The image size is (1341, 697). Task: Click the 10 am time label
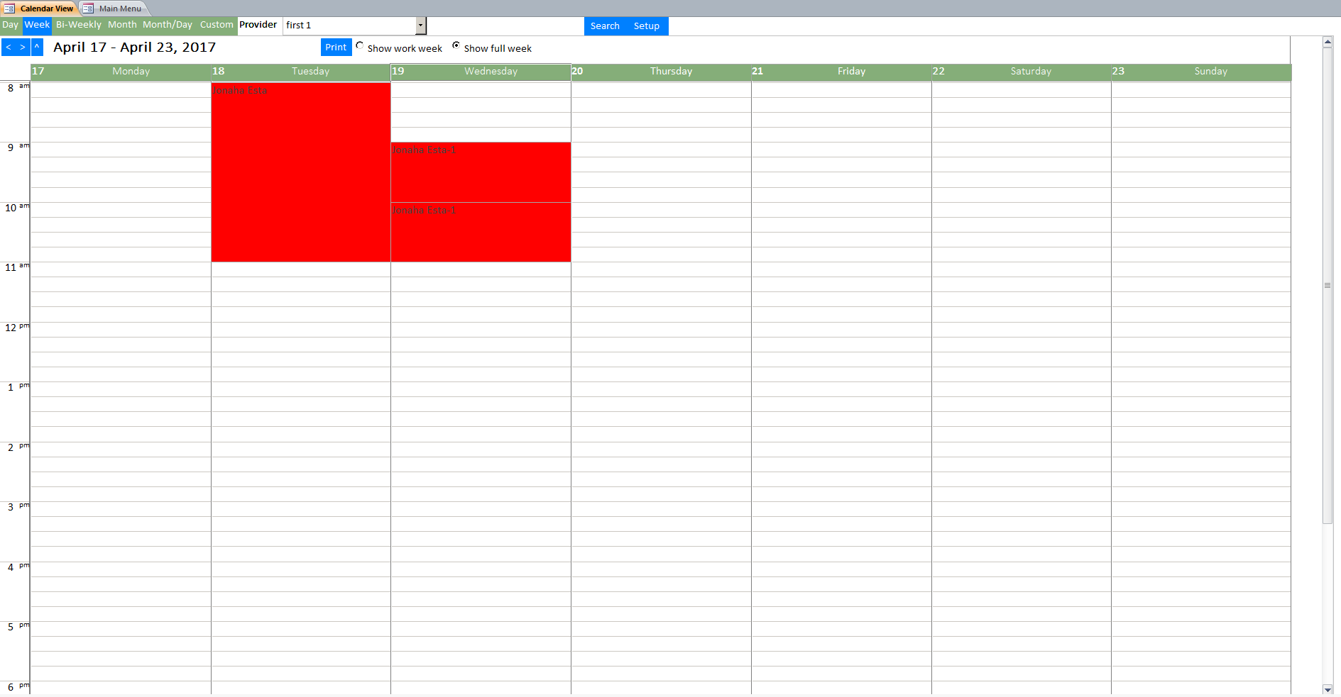17,208
